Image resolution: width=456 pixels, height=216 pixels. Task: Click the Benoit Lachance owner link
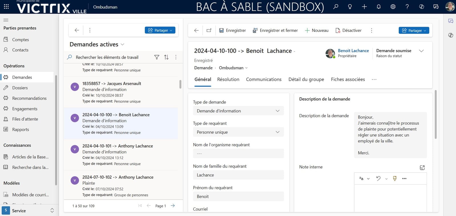tap(353, 51)
